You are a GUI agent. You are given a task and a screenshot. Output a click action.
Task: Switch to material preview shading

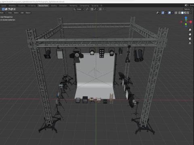pos(185,13)
